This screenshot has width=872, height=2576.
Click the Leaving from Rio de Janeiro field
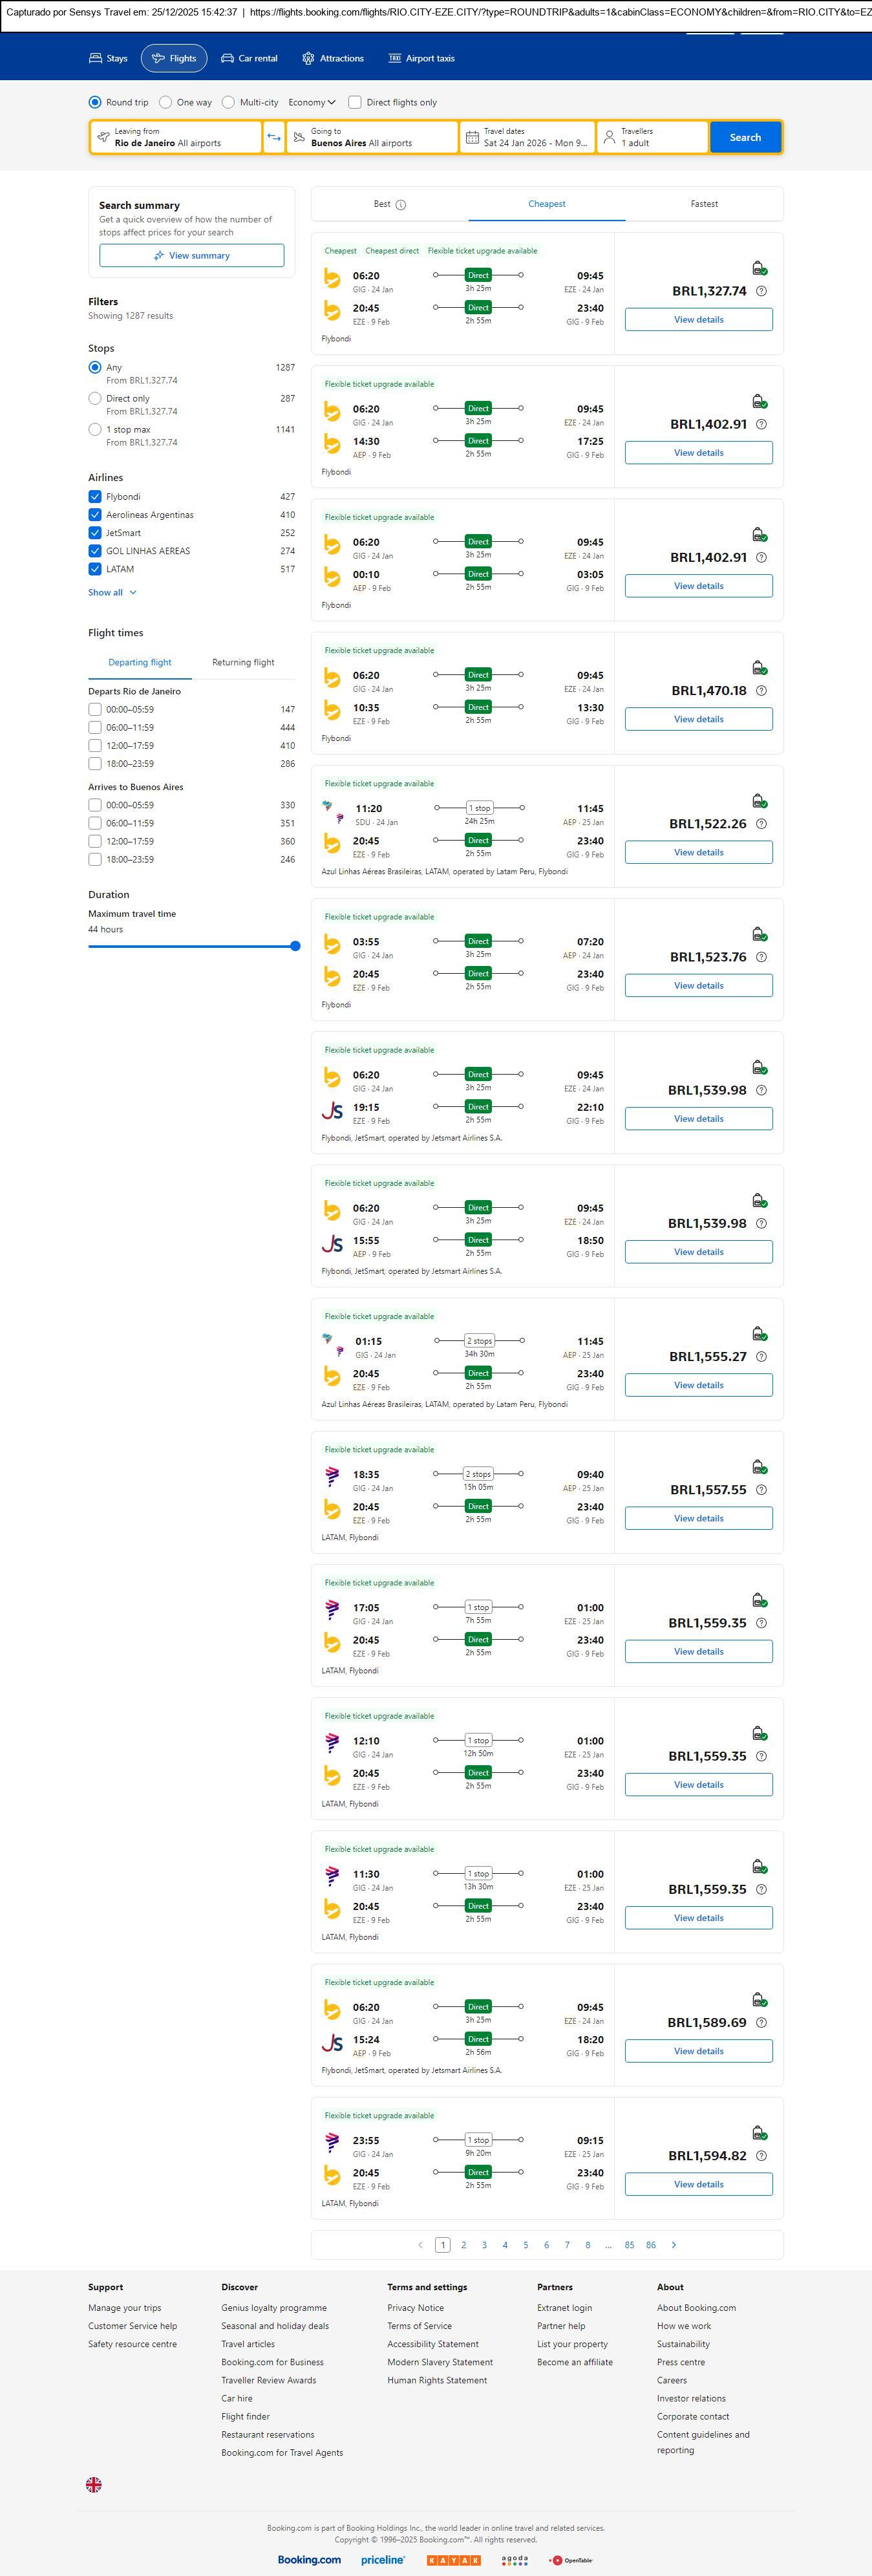[176, 137]
